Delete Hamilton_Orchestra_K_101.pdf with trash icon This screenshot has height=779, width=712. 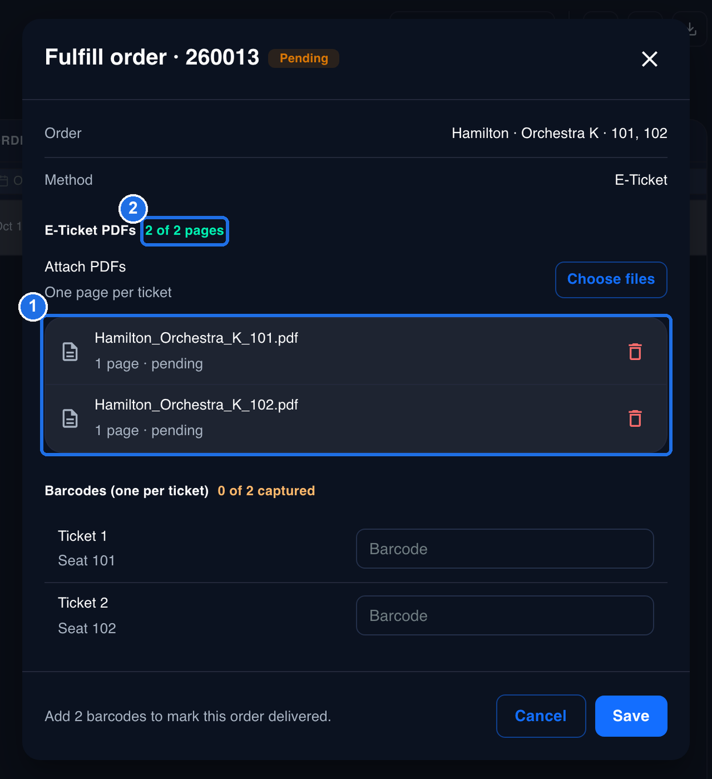(x=635, y=352)
